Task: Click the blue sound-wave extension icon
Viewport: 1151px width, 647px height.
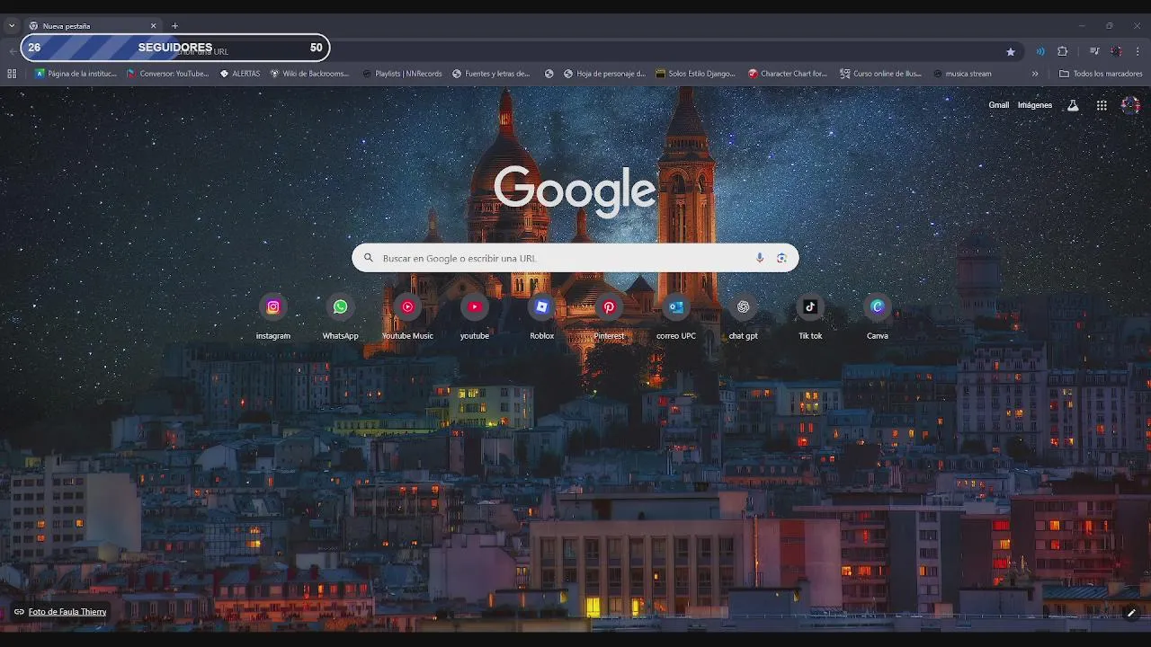Action: tap(1040, 51)
